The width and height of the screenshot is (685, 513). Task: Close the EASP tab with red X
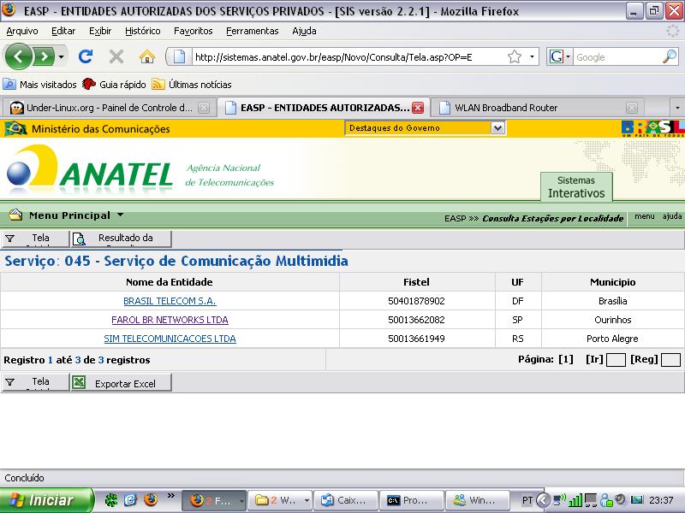click(418, 108)
